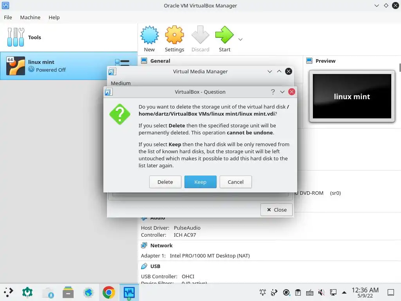This screenshot has width=401, height=301.
Task: Launch Google Chrome from the taskbar
Action: (109, 292)
